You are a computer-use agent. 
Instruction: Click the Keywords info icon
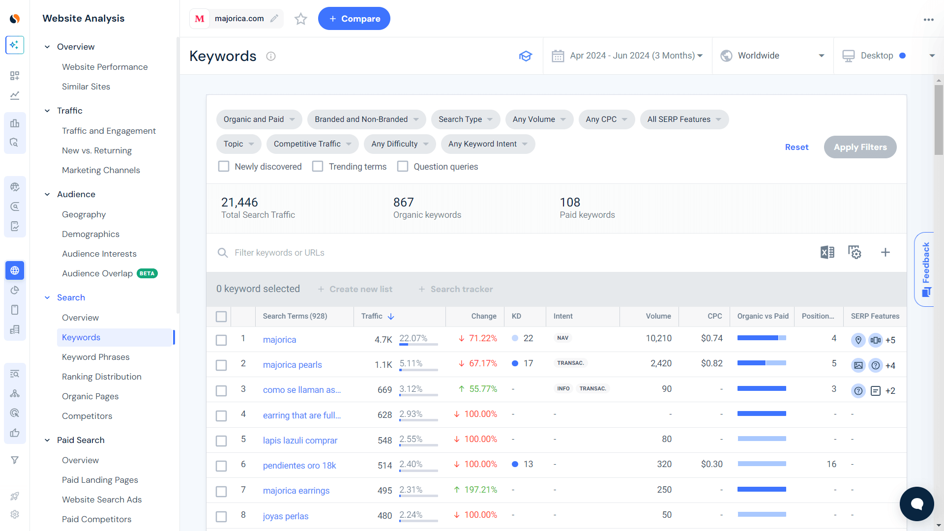pos(271,56)
